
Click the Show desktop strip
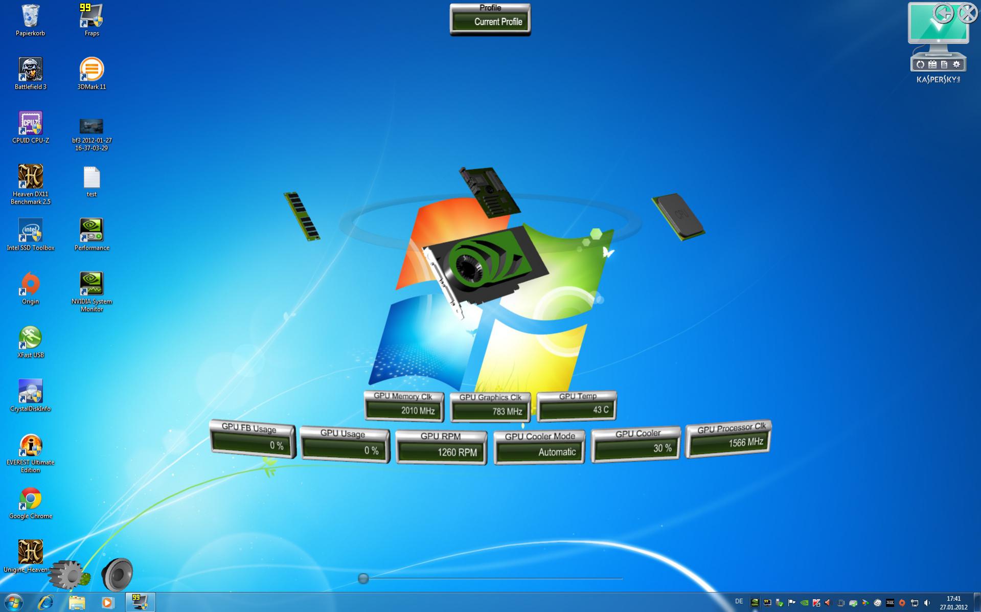977,602
